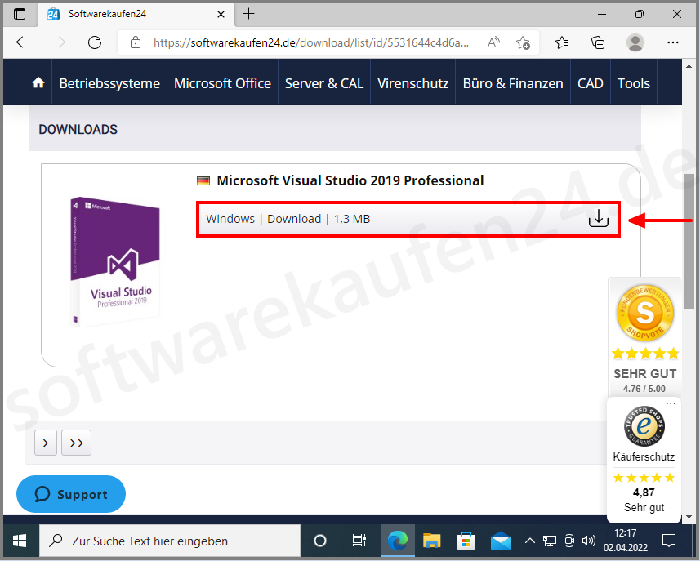Click the Microsoft Visual Studio 2019 Professional title
Viewport: 700px width, 561px height.
pyautogui.click(x=350, y=180)
